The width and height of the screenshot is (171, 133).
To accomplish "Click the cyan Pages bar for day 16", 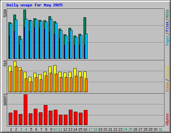I will click(86, 46).
